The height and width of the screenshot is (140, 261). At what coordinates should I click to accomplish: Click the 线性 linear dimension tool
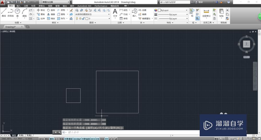(124, 10)
